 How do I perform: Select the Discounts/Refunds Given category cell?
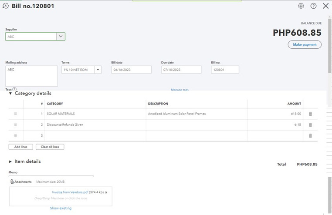tap(95, 125)
